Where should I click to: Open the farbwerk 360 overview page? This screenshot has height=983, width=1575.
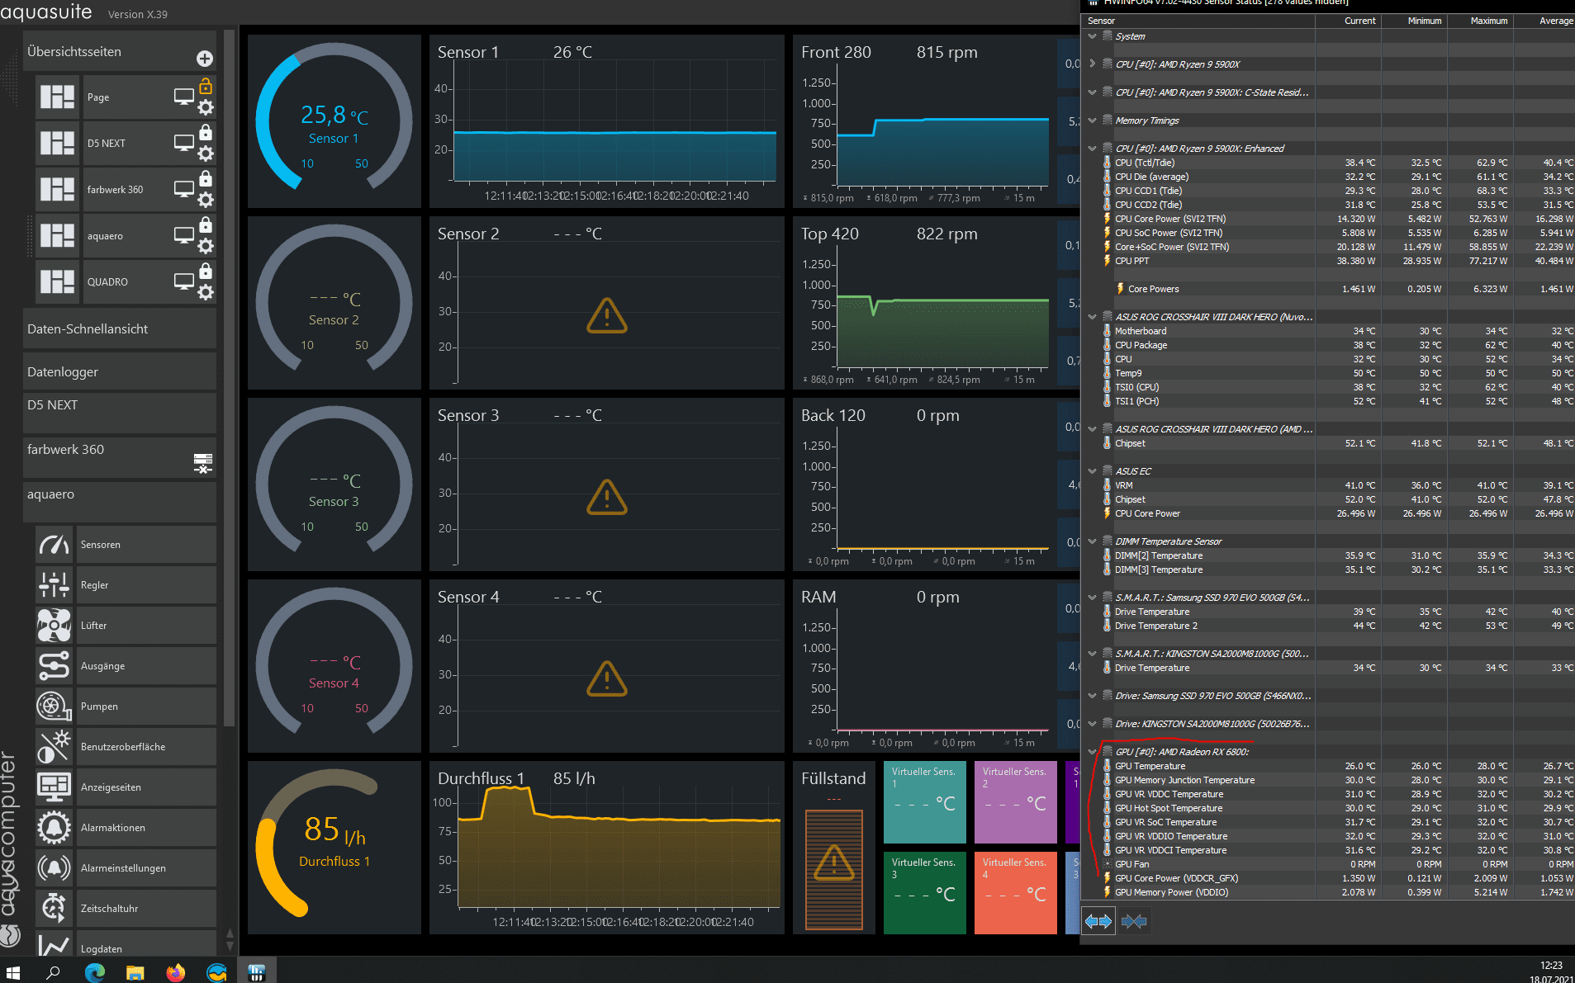pyautogui.click(x=58, y=190)
